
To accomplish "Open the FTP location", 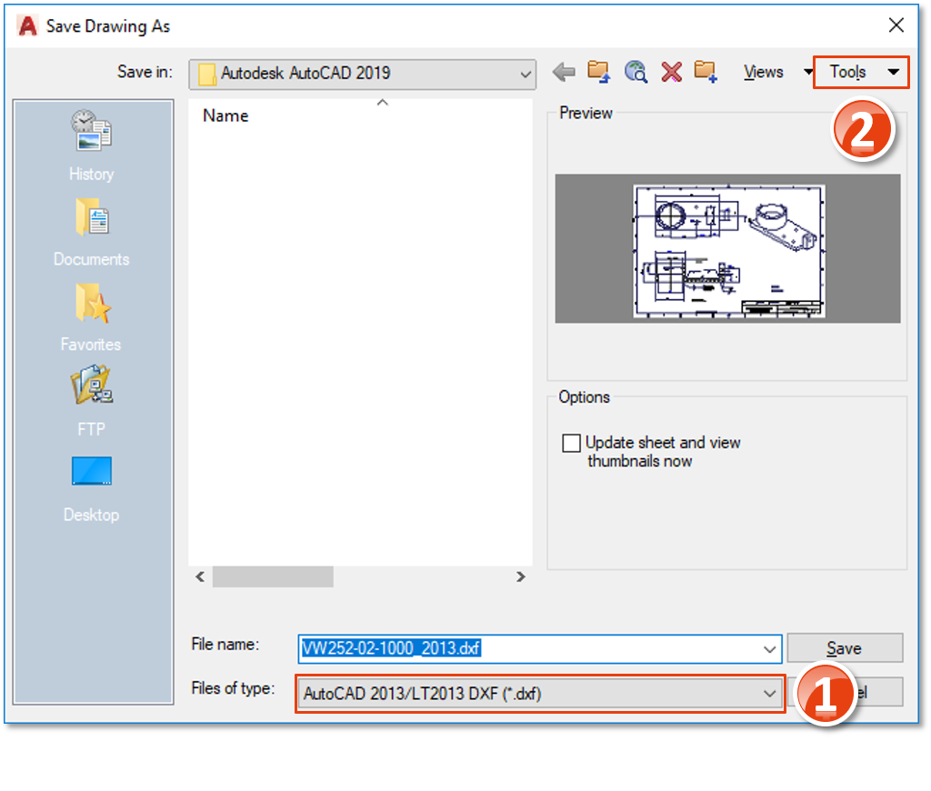I will 92,400.
